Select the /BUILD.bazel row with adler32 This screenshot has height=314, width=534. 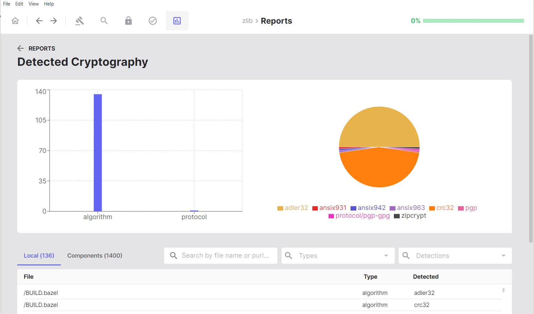tap(262, 293)
